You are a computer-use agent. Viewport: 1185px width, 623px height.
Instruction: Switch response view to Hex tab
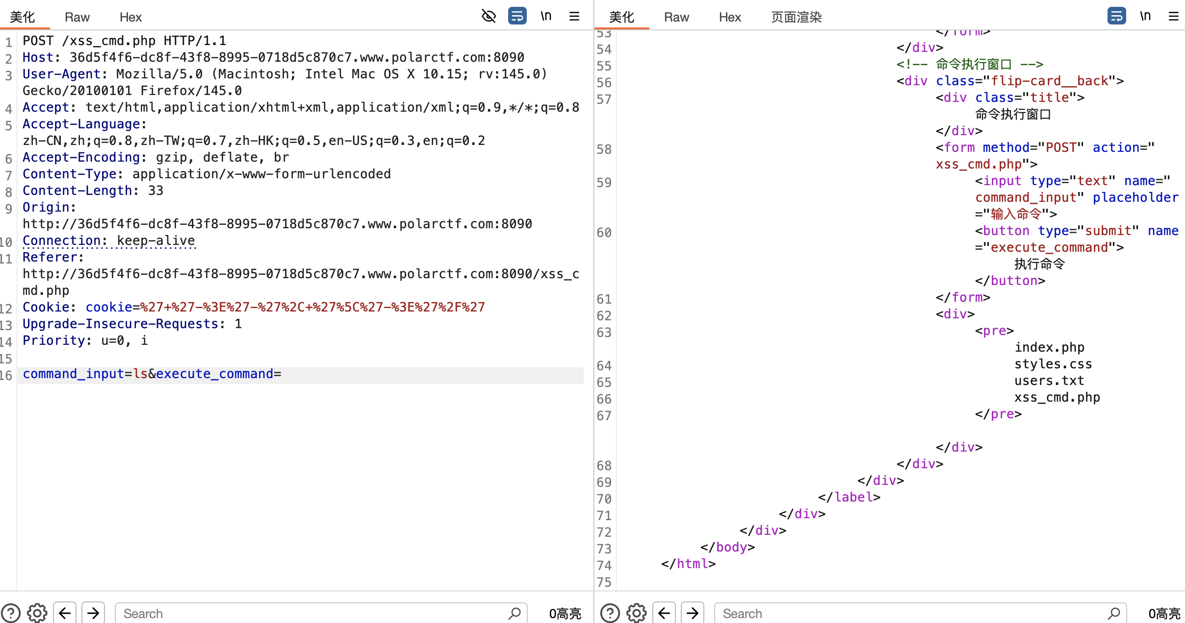point(729,17)
